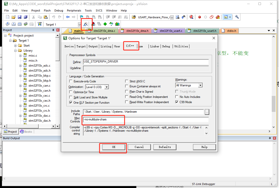
Task: Switch to the Books panel tab
Action: pyautogui.click(x=26, y=131)
